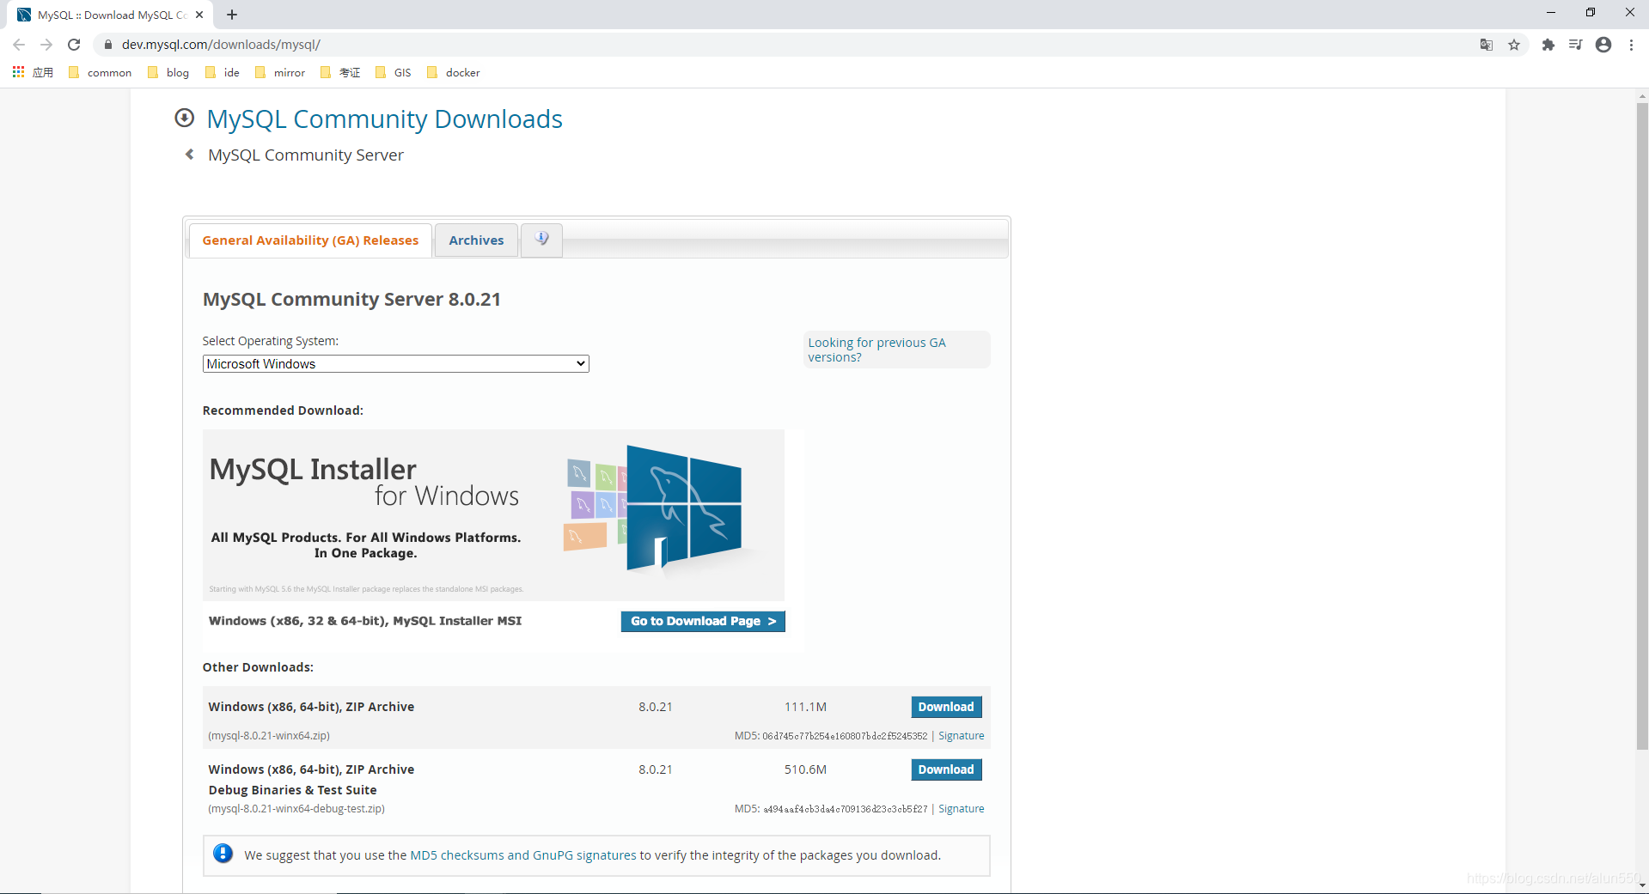This screenshot has width=1649, height=894.
Task: Click the 'MySQL Community Server 8.0.21' heading
Action: click(351, 299)
